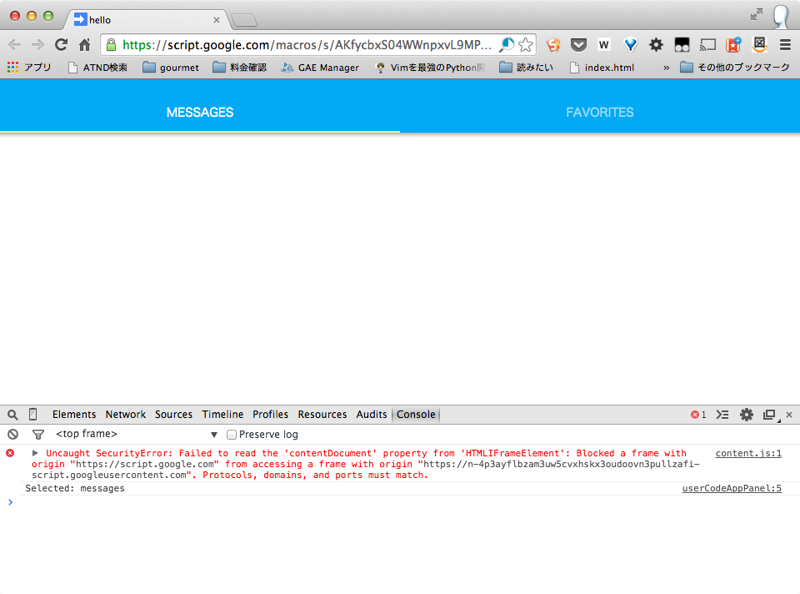Open the Pocket extension icon

click(x=578, y=44)
